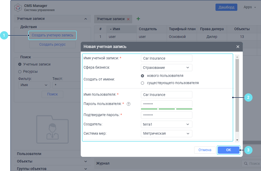Screen dimensions: 261x171
Task: Click the Имя учетной записи input field
Action: (x=166, y=58)
